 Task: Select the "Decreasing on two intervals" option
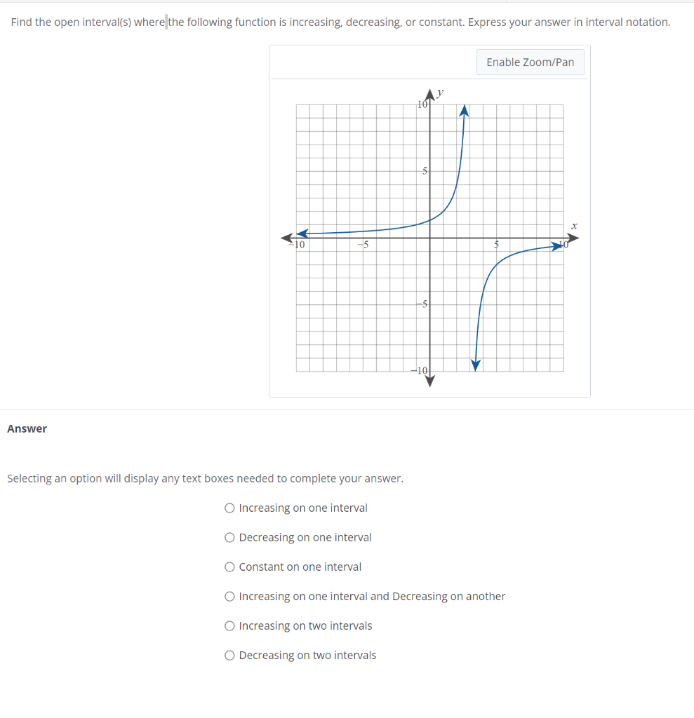(x=229, y=655)
